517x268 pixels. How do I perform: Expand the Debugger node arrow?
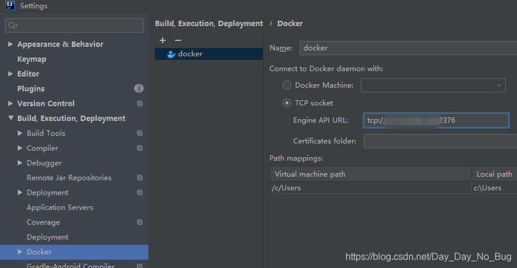click(x=20, y=162)
